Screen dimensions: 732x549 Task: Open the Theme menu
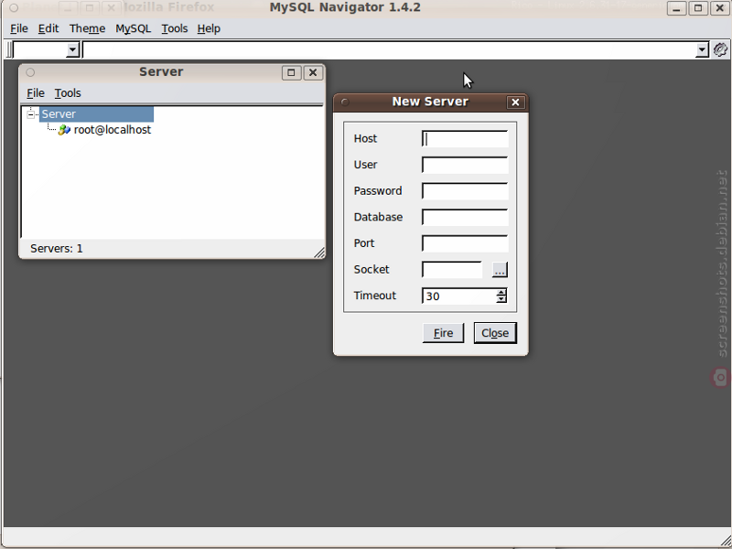pos(87,28)
